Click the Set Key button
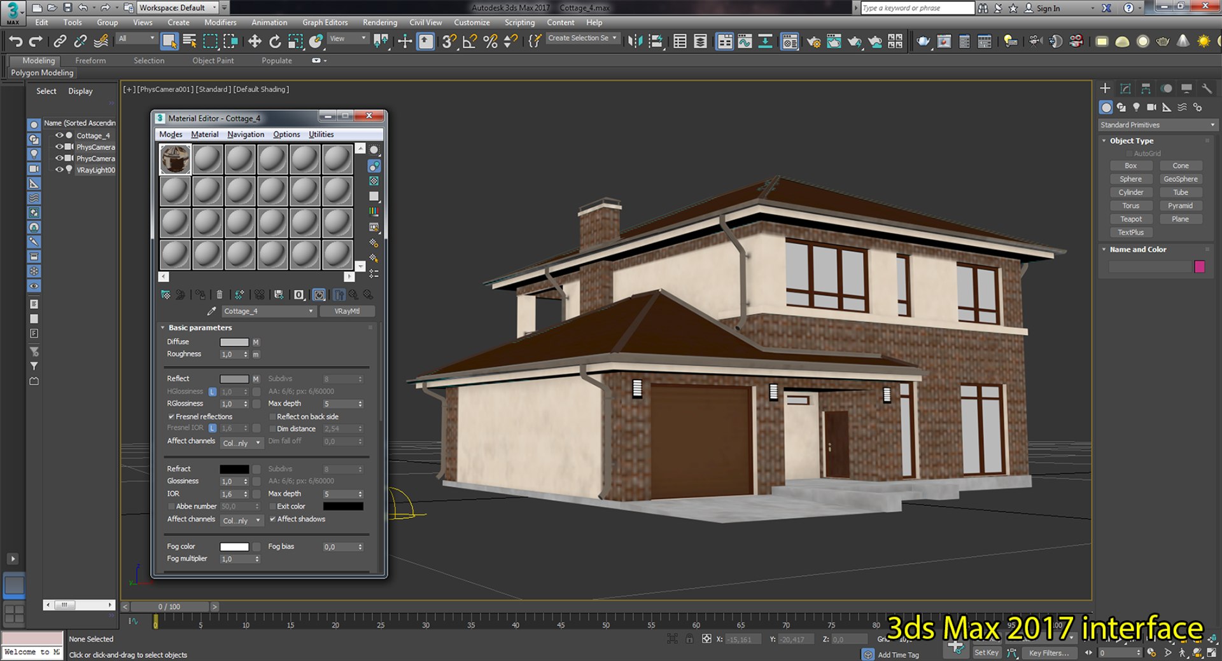Screen dimensions: 1222x661 point(987,653)
